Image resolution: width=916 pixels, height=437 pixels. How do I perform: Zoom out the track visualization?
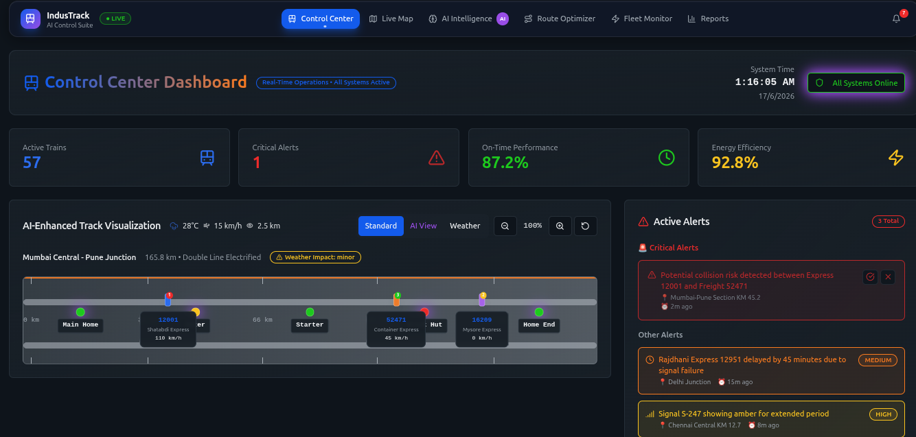(x=505, y=226)
